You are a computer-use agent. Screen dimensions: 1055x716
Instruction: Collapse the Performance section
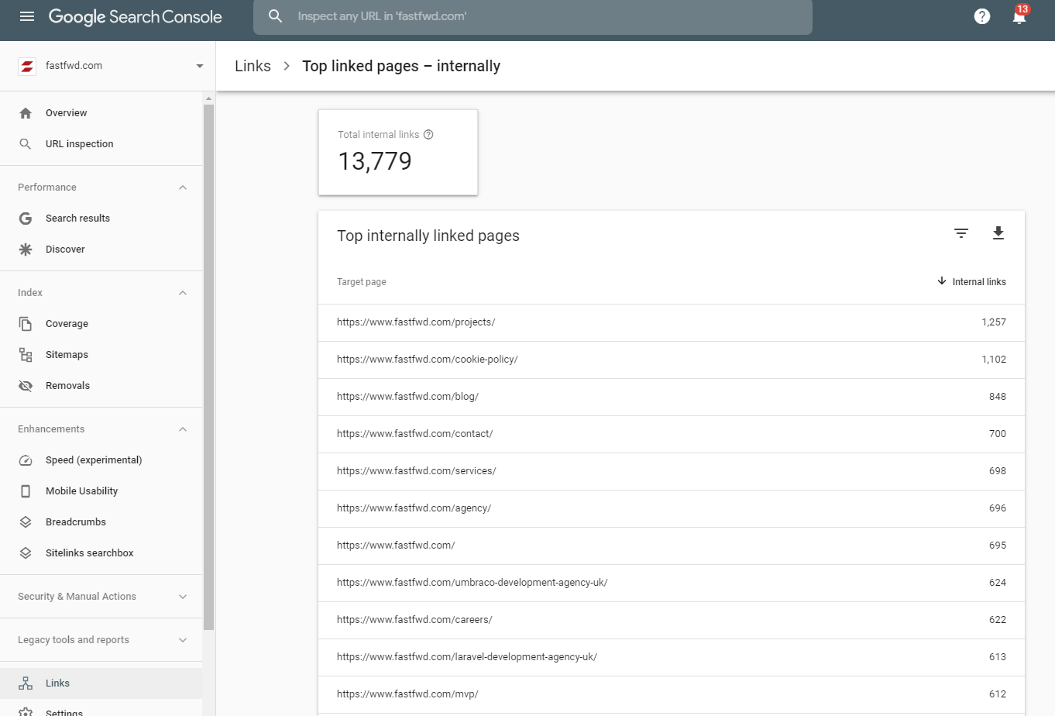click(183, 188)
